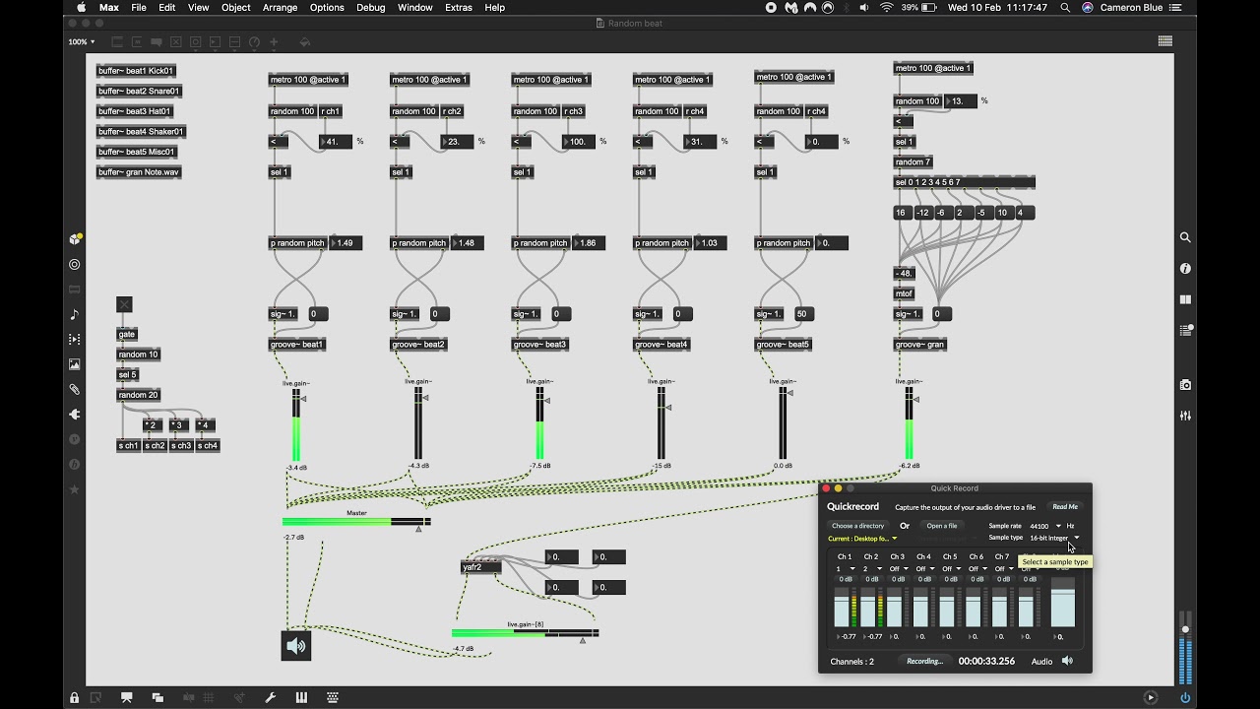Open the mixer sliders icon in right sidebar
The width and height of the screenshot is (1260, 709).
pyautogui.click(x=1185, y=416)
